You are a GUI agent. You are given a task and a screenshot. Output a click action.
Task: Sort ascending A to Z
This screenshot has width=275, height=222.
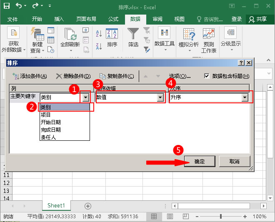pyautogui.click(x=99, y=33)
